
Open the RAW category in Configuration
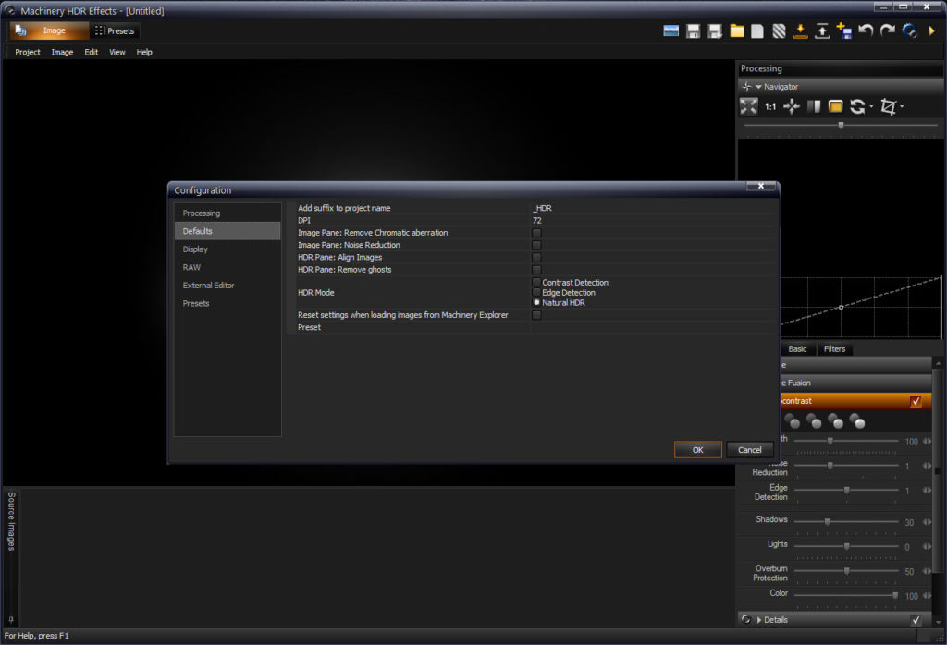[x=228, y=267]
